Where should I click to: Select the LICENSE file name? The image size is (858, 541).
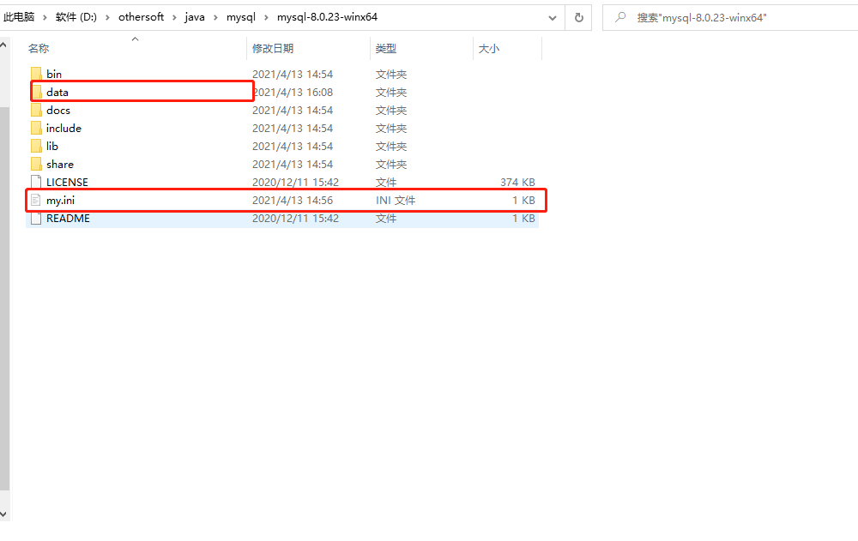67,182
